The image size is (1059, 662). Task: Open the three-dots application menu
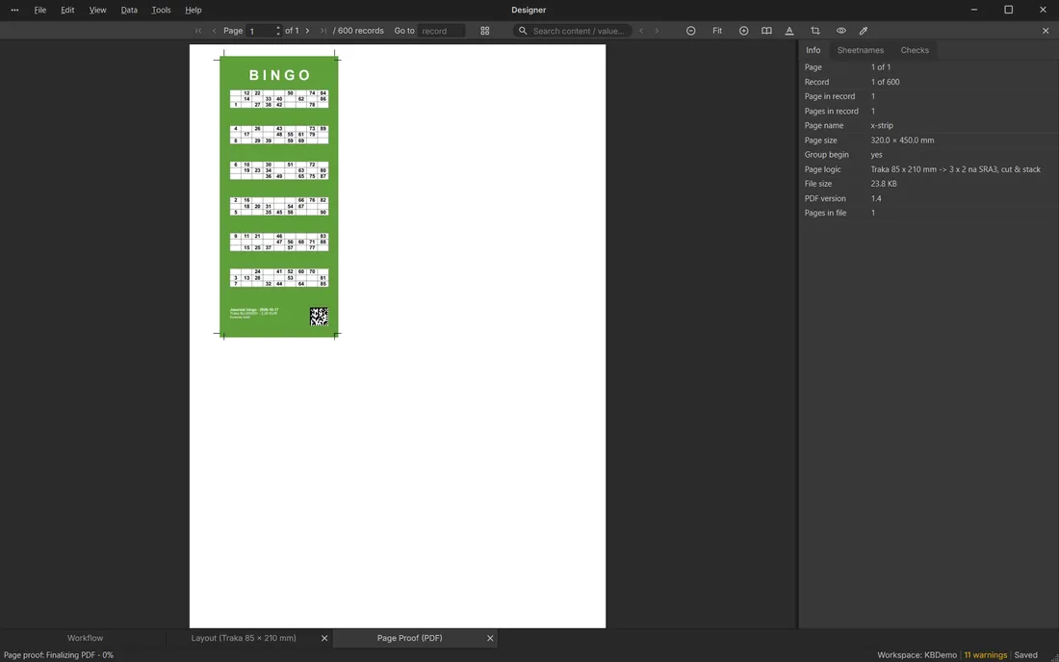[x=14, y=11]
